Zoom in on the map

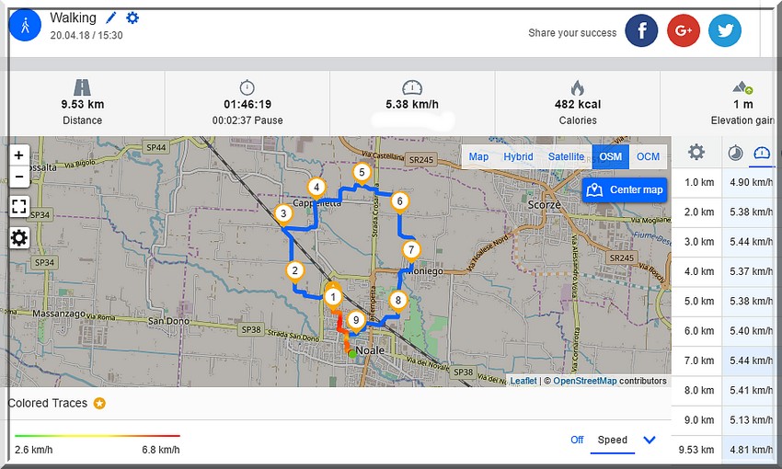18,155
